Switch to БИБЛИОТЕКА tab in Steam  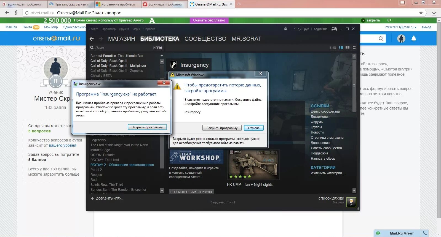pos(160,39)
